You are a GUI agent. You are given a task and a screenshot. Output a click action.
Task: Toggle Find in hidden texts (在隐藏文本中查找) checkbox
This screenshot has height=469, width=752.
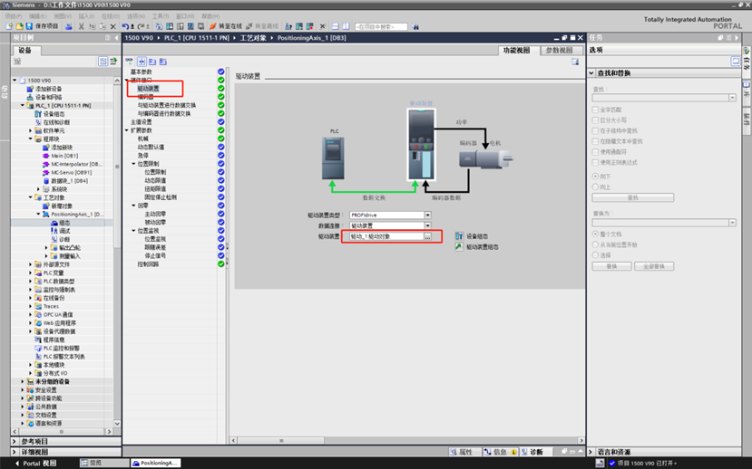click(595, 141)
